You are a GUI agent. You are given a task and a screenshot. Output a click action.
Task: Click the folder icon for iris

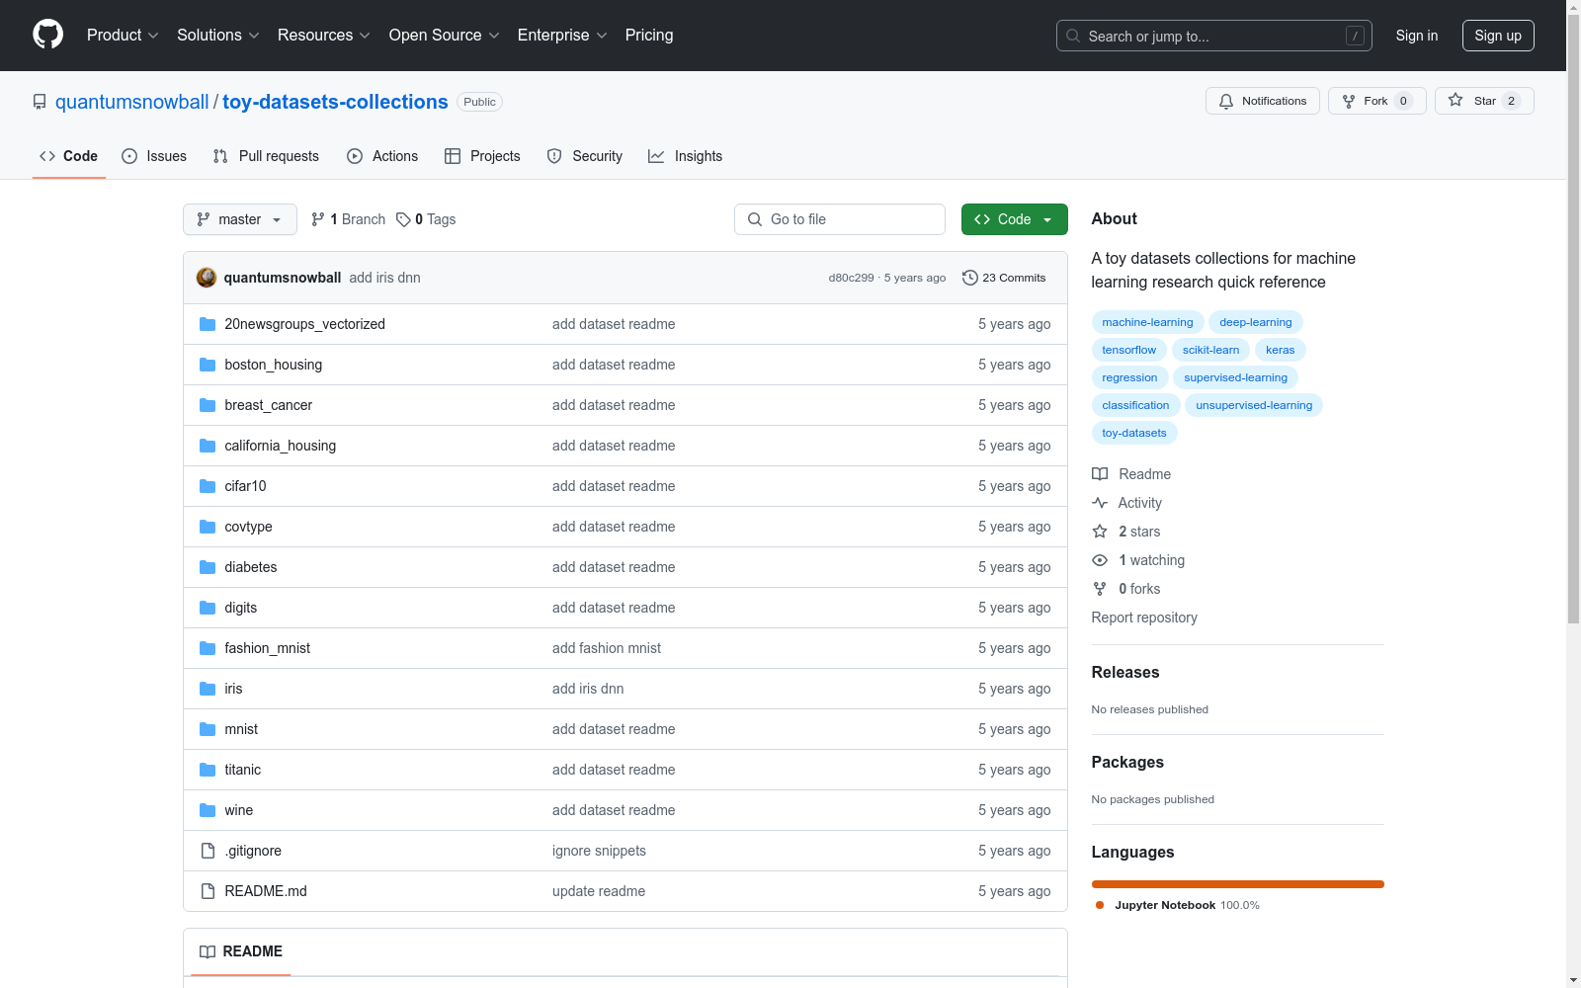(208, 689)
